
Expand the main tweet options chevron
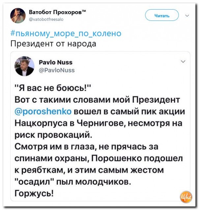point(187,15)
